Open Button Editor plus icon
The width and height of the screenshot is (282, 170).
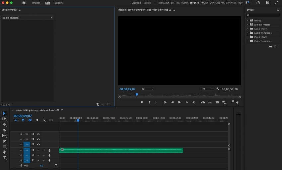[237, 103]
